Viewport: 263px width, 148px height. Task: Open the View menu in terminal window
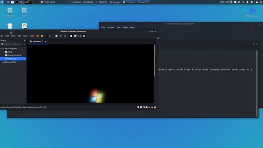pos(125,28)
